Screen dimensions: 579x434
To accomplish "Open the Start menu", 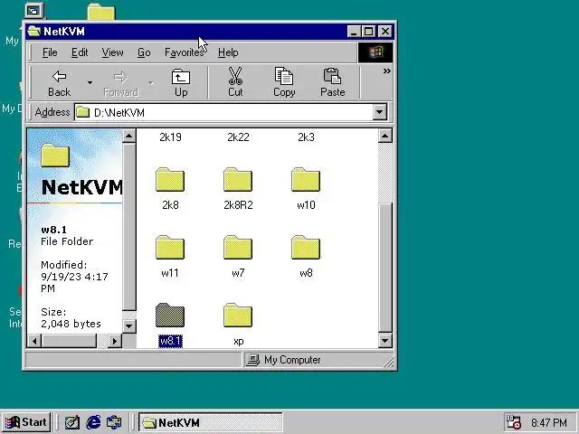I will click(x=26, y=422).
